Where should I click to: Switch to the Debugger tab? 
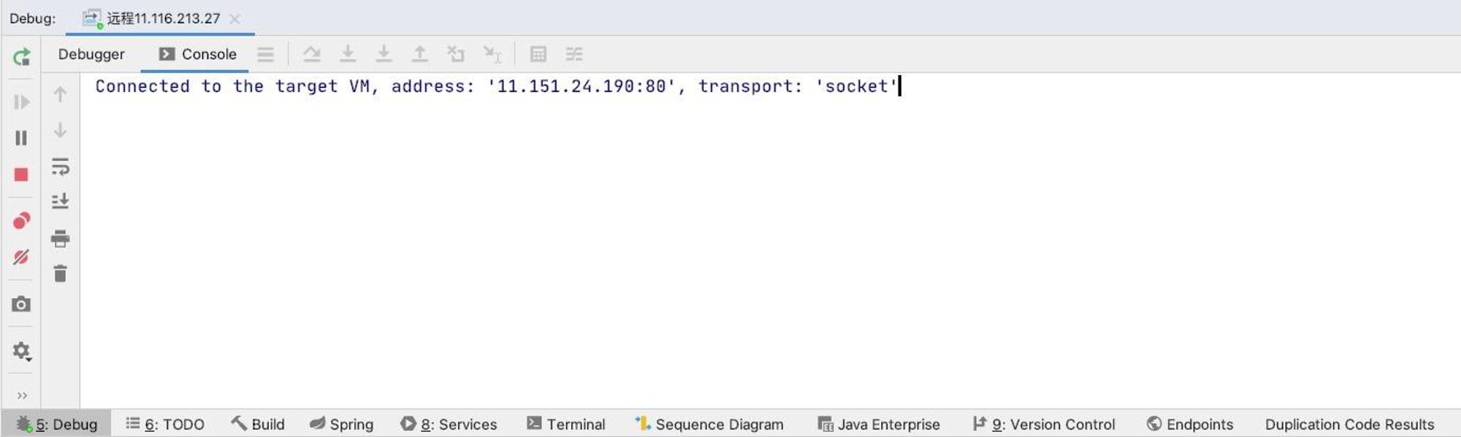[91, 54]
